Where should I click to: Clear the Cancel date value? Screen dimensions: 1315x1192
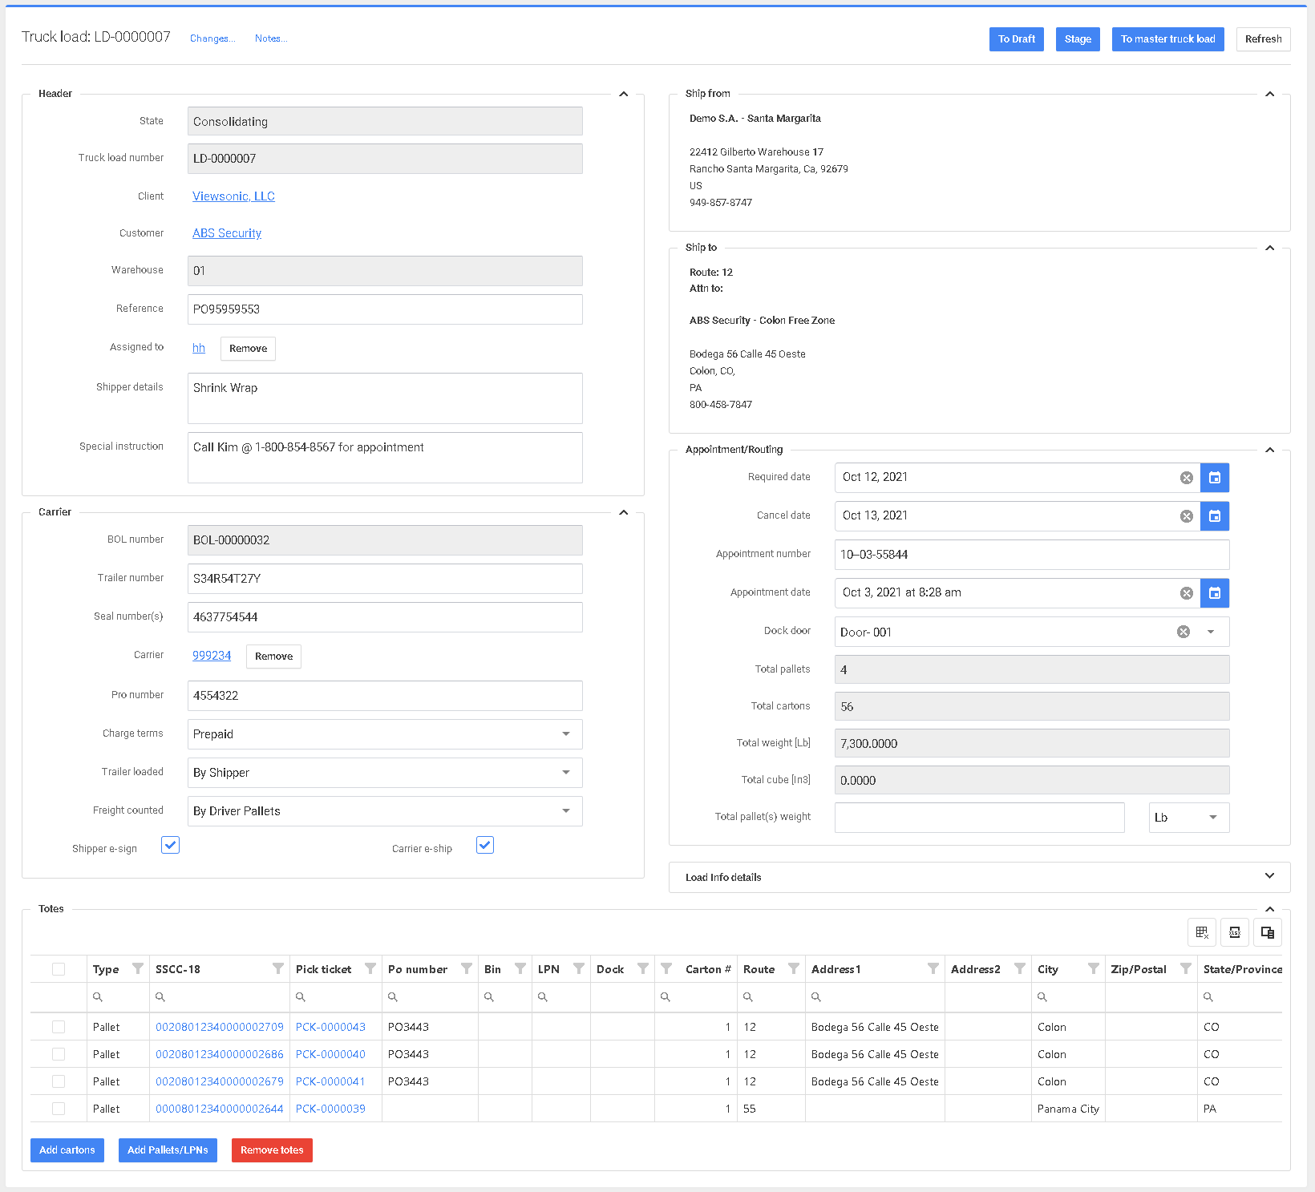pos(1186,516)
